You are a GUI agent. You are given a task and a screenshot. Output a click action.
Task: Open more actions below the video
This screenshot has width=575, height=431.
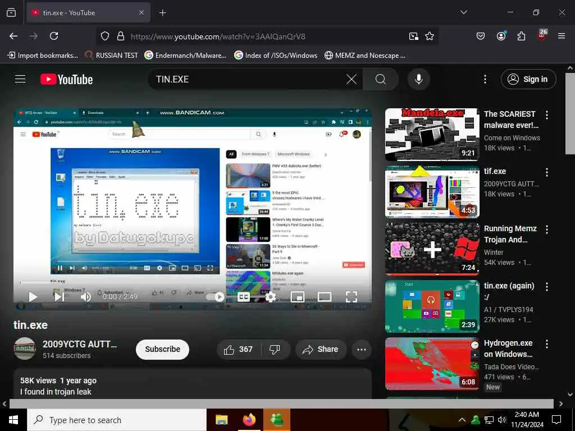click(362, 349)
